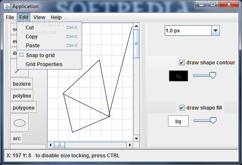Minimize the Application window

click(201, 4)
